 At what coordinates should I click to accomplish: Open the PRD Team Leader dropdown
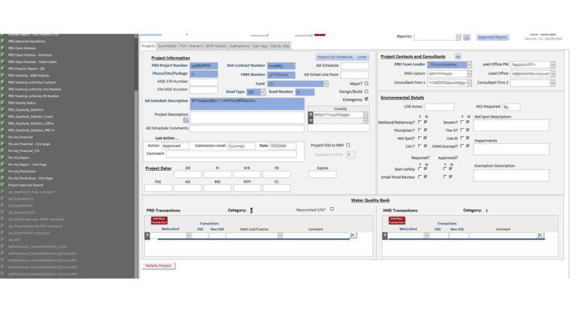(x=469, y=64)
